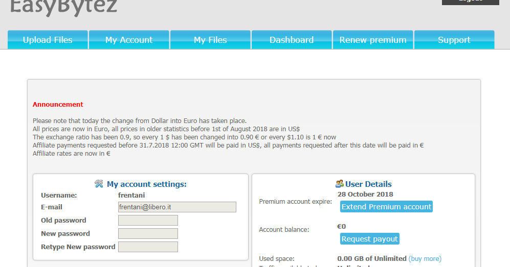Click the Affiliate rates are now in € line
Viewport: 510px width, 267px height.
pos(72,154)
